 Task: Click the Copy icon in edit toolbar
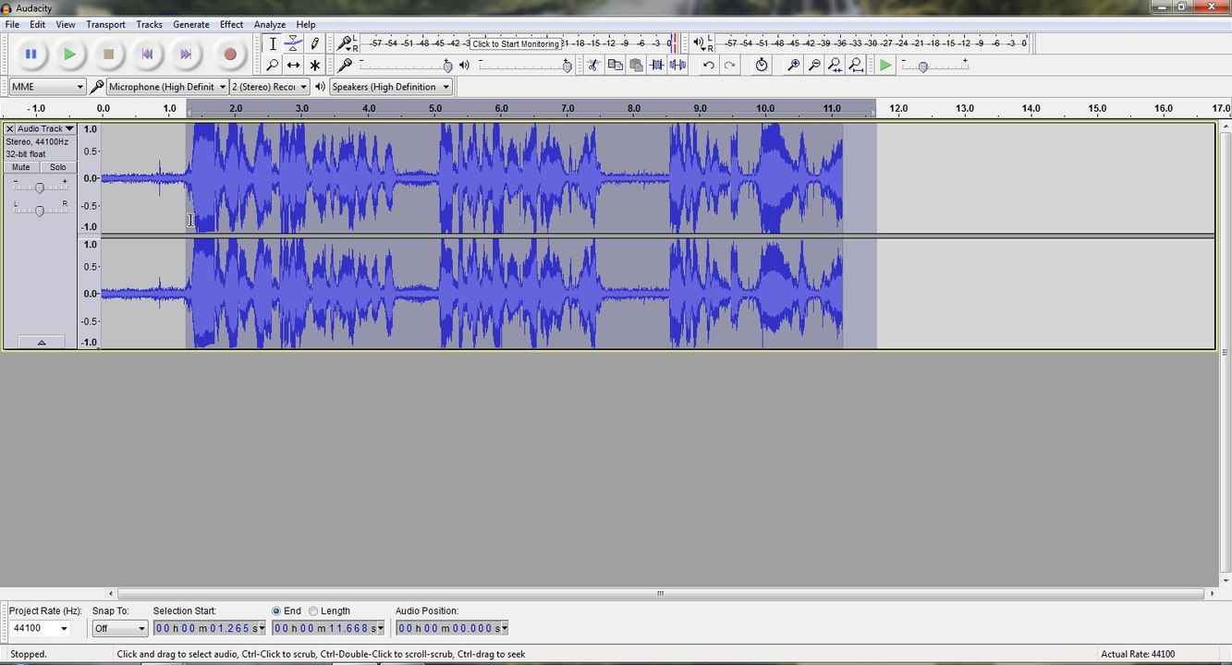tap(615, 65)
